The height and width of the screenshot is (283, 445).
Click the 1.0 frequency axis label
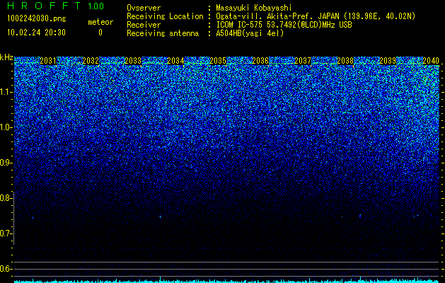6,127
